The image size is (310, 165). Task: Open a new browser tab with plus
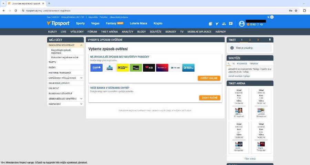click(x=49, y=3)
